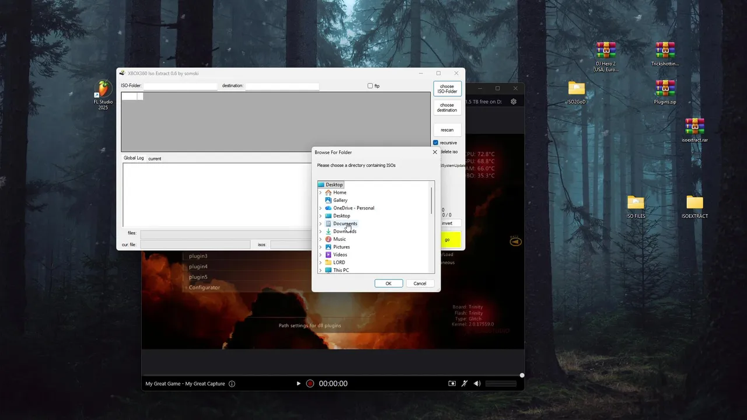Confirm folder selection with OK
747x420 pixels.
click(389, 283)
